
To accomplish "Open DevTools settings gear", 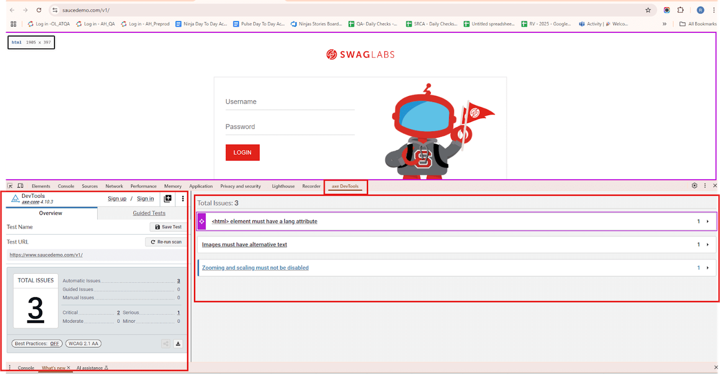I will 694,185.
